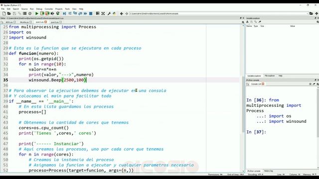Click console prompt In [37]
Screen dimensions: 319x179
256,132
